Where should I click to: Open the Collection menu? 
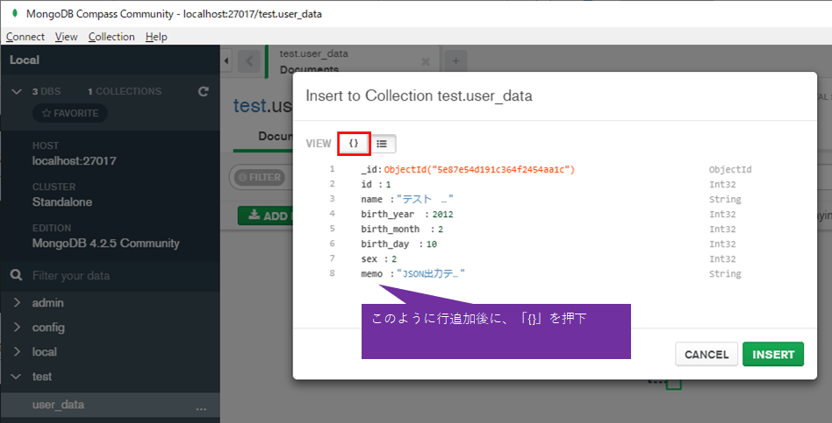click(111, 37)
